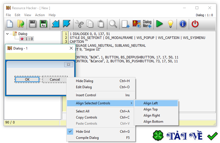This screenshot has height=143, width=220.
Task: Click the DIALOGEX 0, 0, 137, 51 script line
Action: [x=90, y=34]
